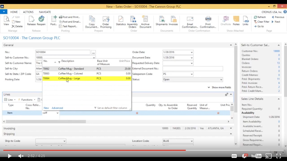287x161 pixels.
Task: Clear Filter on the page
Action: coord(262,21)
